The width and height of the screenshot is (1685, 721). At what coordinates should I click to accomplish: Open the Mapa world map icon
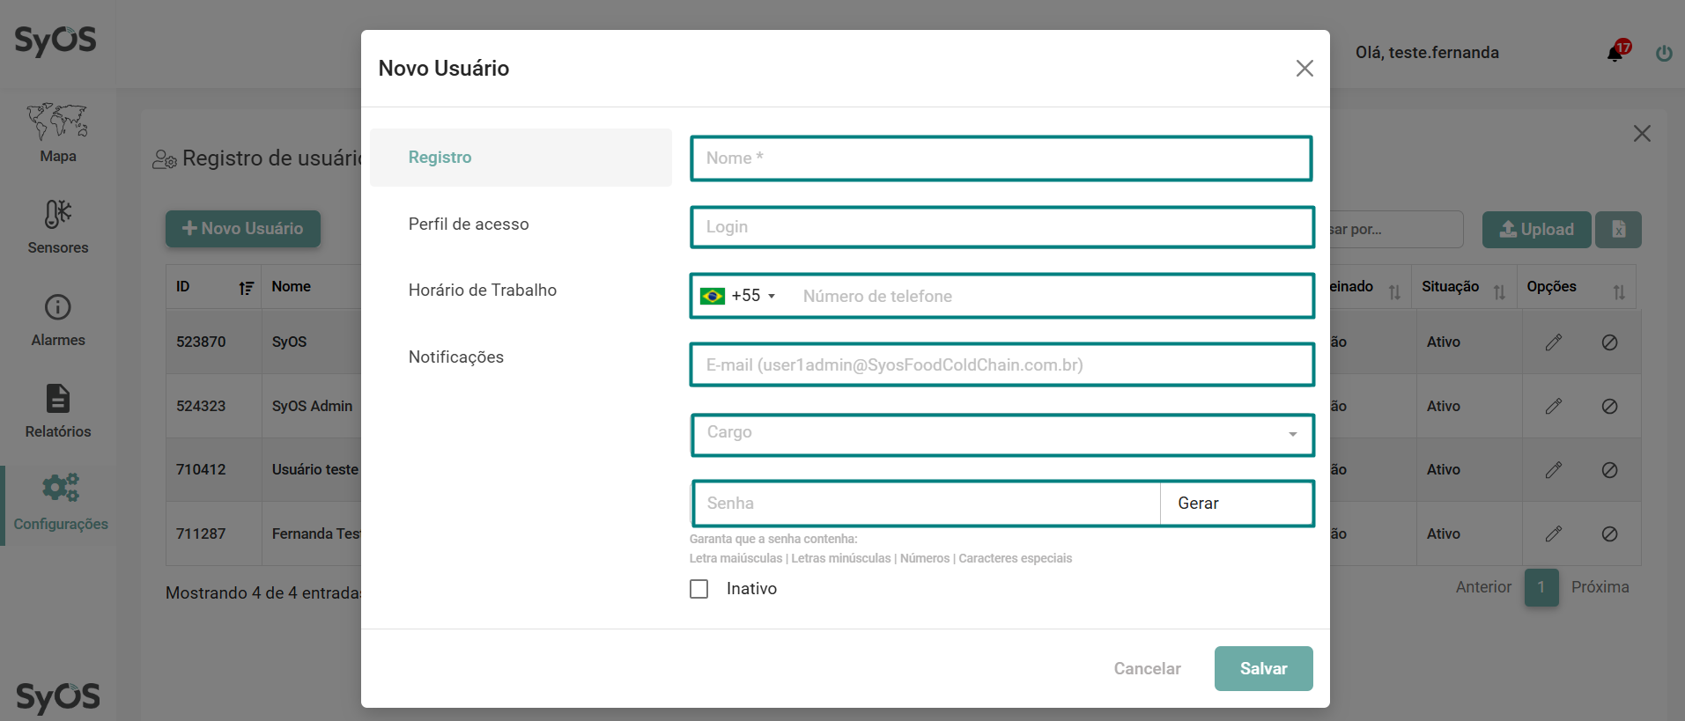tap(57, 121)
